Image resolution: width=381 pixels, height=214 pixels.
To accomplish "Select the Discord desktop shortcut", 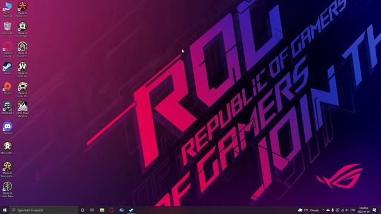I will coord(7,128).
